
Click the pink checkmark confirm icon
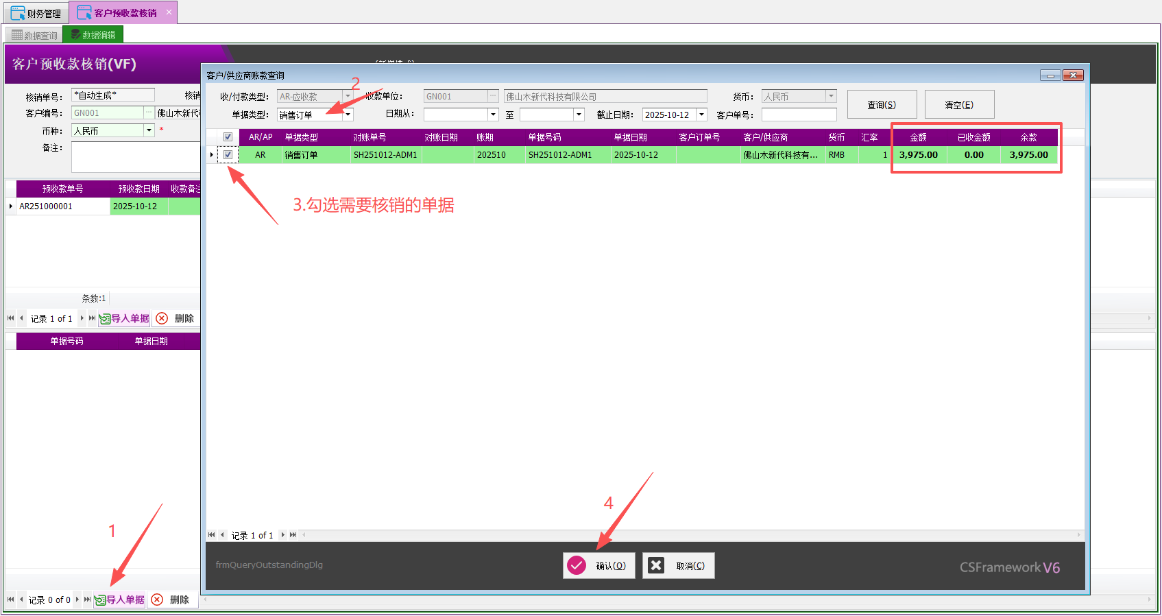[x=577, y=565]
